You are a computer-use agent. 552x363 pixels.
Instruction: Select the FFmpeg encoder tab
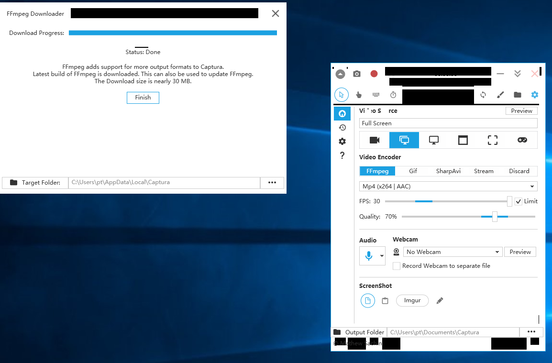click(377, 171)
